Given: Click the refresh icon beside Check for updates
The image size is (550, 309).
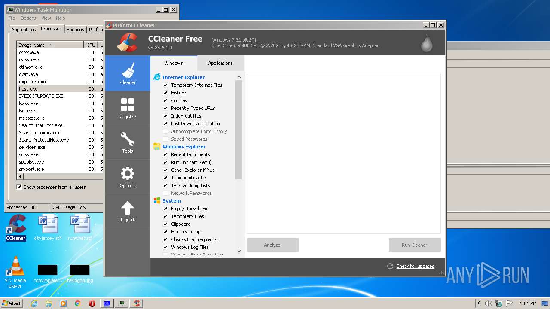Looking at the screenshot, I should click(x=390, y=266).
